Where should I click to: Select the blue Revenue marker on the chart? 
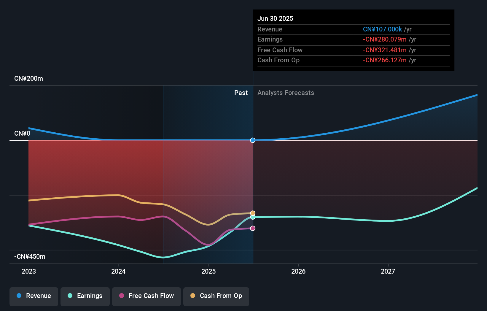coord(252,140)
